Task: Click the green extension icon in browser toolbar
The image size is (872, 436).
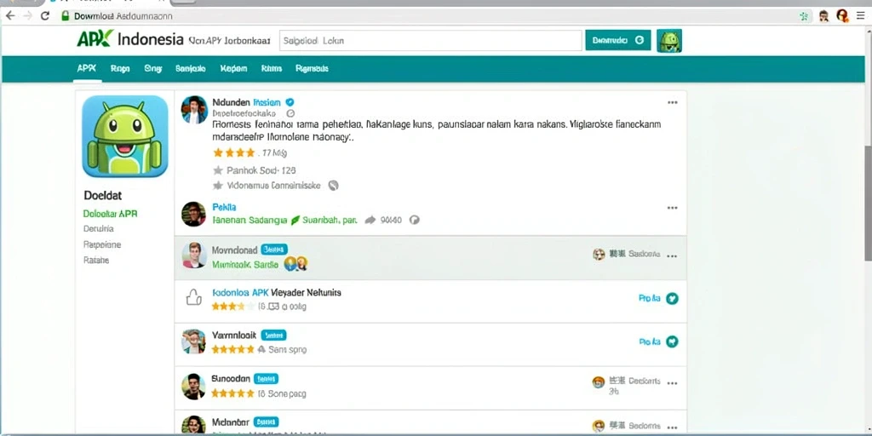Action: 804,16
